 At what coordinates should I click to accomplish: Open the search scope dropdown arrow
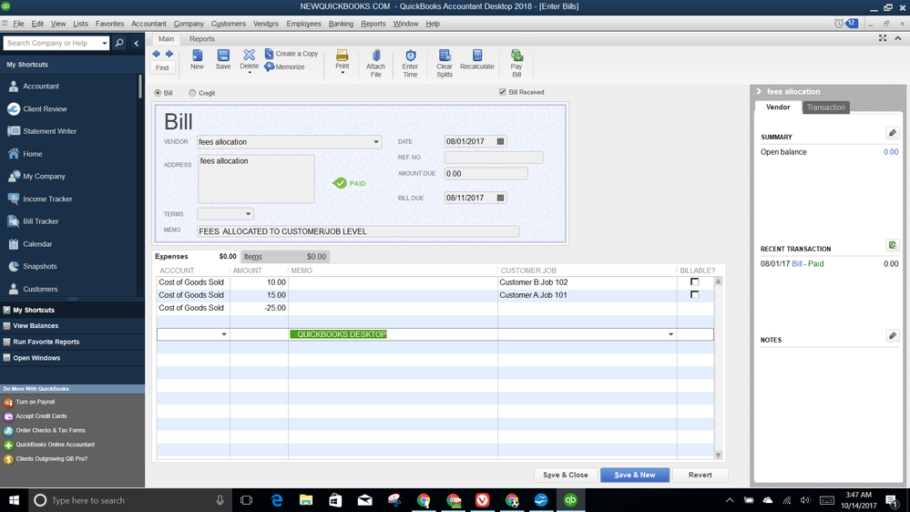pyautogui.click(x=105, y=43)
